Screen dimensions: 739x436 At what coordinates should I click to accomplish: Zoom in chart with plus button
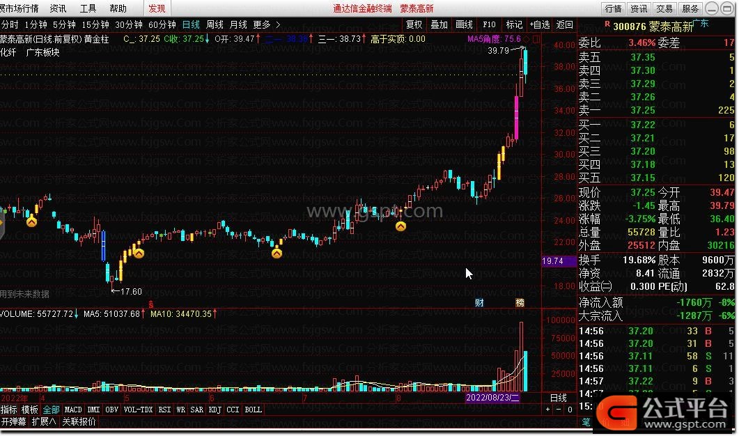coord(547,410)
